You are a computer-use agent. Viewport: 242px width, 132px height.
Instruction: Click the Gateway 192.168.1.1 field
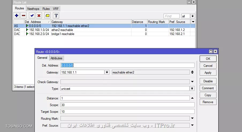coord(82,72)
